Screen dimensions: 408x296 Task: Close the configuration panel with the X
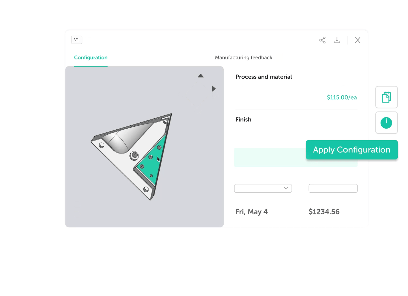coord(357,40)
